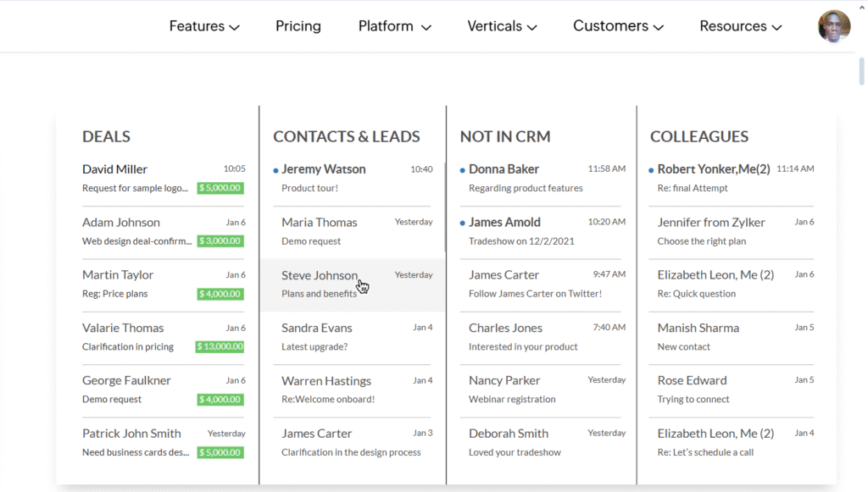Image resolution: width=868 pixels, height=492 pixels.
Task: Open Charles Jones' email about product interest
Action: click(x=542, y=337)
